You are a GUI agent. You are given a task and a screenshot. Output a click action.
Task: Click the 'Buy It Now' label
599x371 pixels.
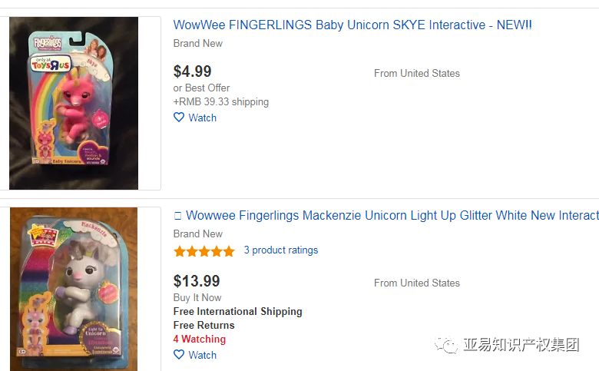197,297
